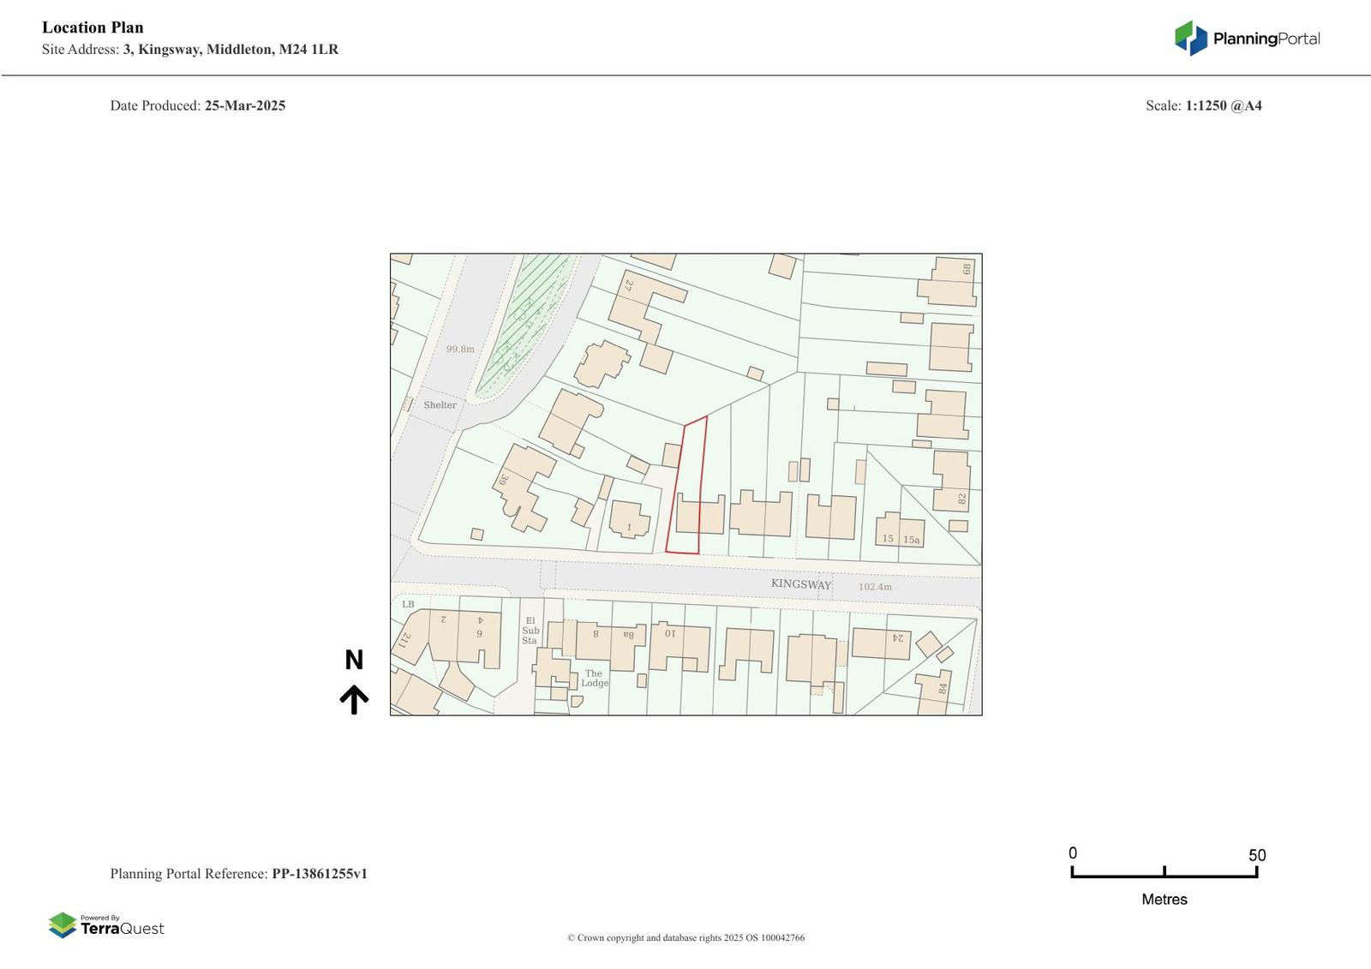Click the 99.8m spot height label
Screen dimensions: 1371x969
(x=460, y=350)
